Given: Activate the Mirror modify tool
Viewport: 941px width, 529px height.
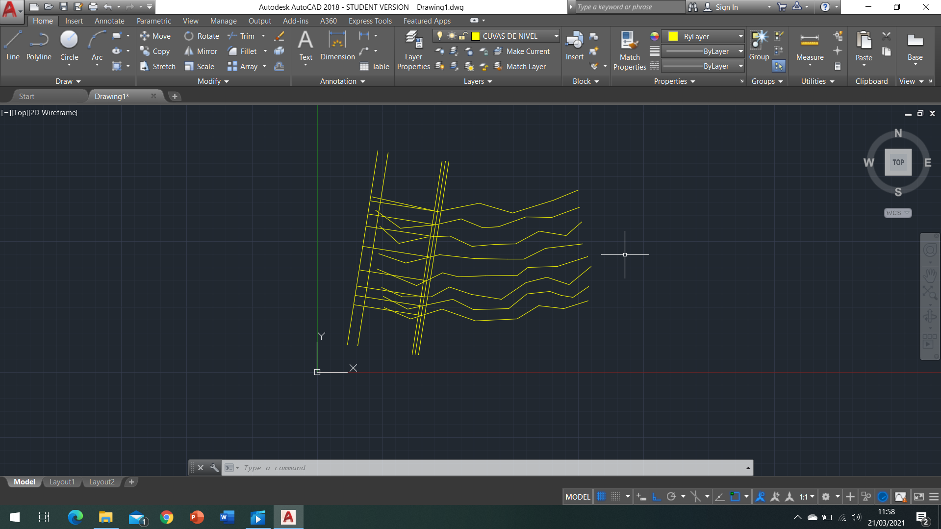Looking at the screenshot, I should point(201,51).
